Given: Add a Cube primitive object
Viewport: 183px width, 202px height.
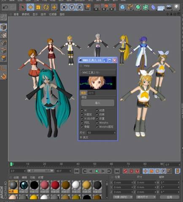Looking at the screenshot, I should [x=122, y=7].
